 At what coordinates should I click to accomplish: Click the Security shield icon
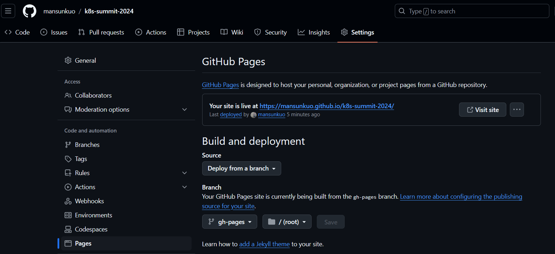258,32
